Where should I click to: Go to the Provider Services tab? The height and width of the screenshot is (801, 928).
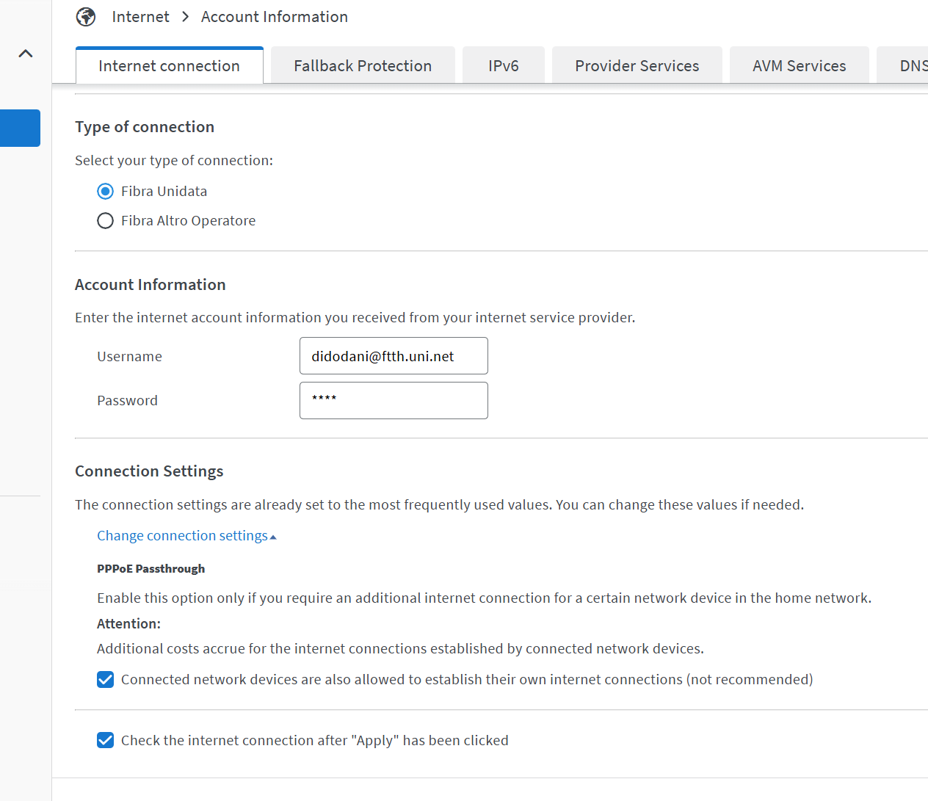637,66
